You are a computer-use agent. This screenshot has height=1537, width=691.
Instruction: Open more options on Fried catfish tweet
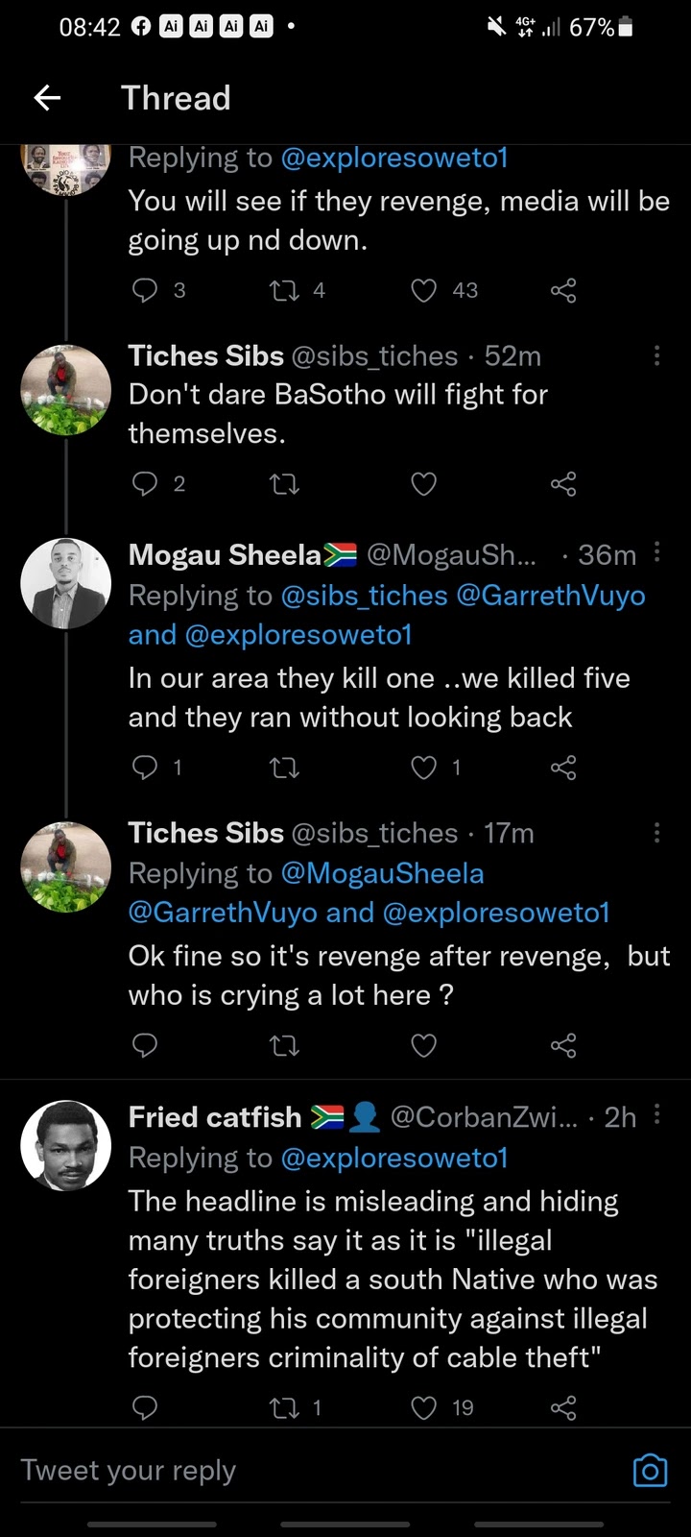pyautogui.click(x=656, y=1114)
